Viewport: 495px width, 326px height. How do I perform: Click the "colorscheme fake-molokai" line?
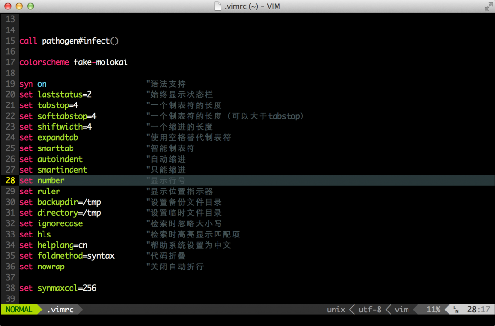(73, 62)
